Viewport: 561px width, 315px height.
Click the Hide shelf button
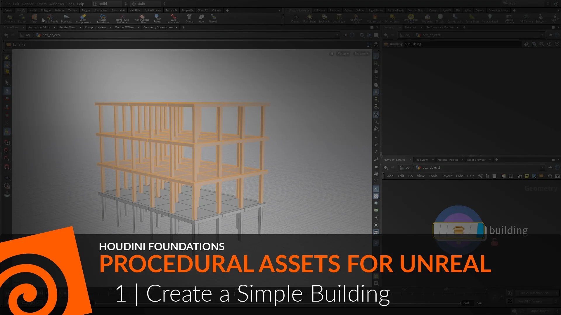pyautogui.click(x=201, y=18)
